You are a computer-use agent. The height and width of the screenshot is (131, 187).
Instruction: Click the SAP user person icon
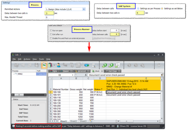tap(59, 65)
